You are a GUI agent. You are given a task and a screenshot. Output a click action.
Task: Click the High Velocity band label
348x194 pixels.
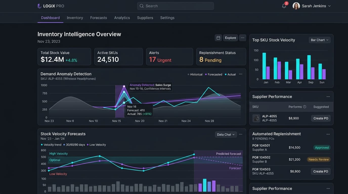(x=58, y=154)
